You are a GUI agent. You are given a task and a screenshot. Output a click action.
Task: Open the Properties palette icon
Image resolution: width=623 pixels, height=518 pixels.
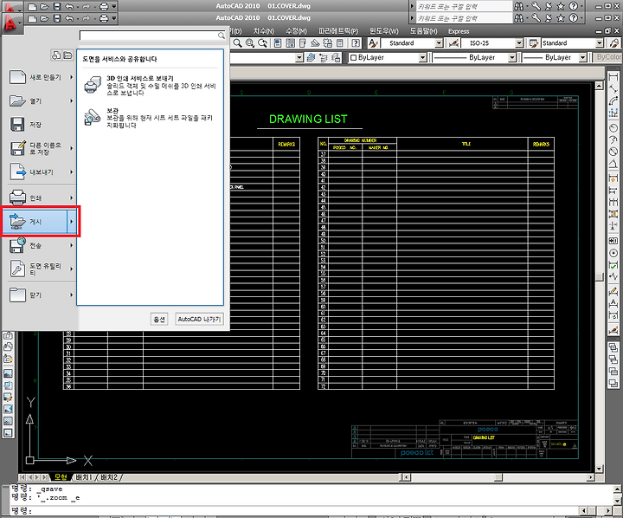pyautogui.click(x=278, y=43)
